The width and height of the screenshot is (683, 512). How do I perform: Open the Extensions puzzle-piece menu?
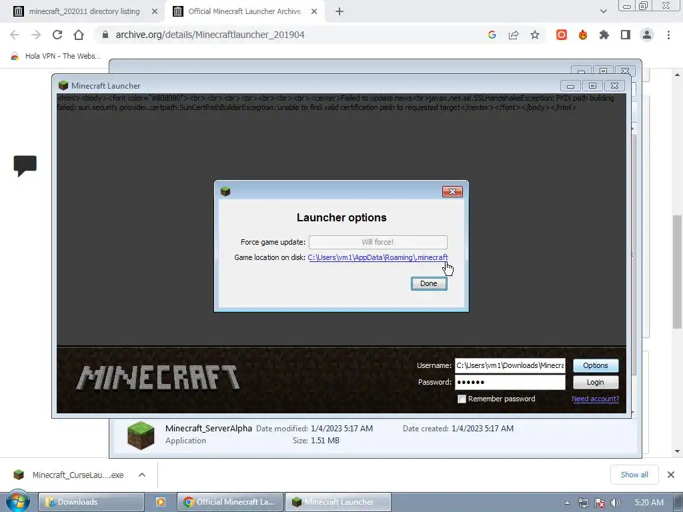tap(604, 35)
